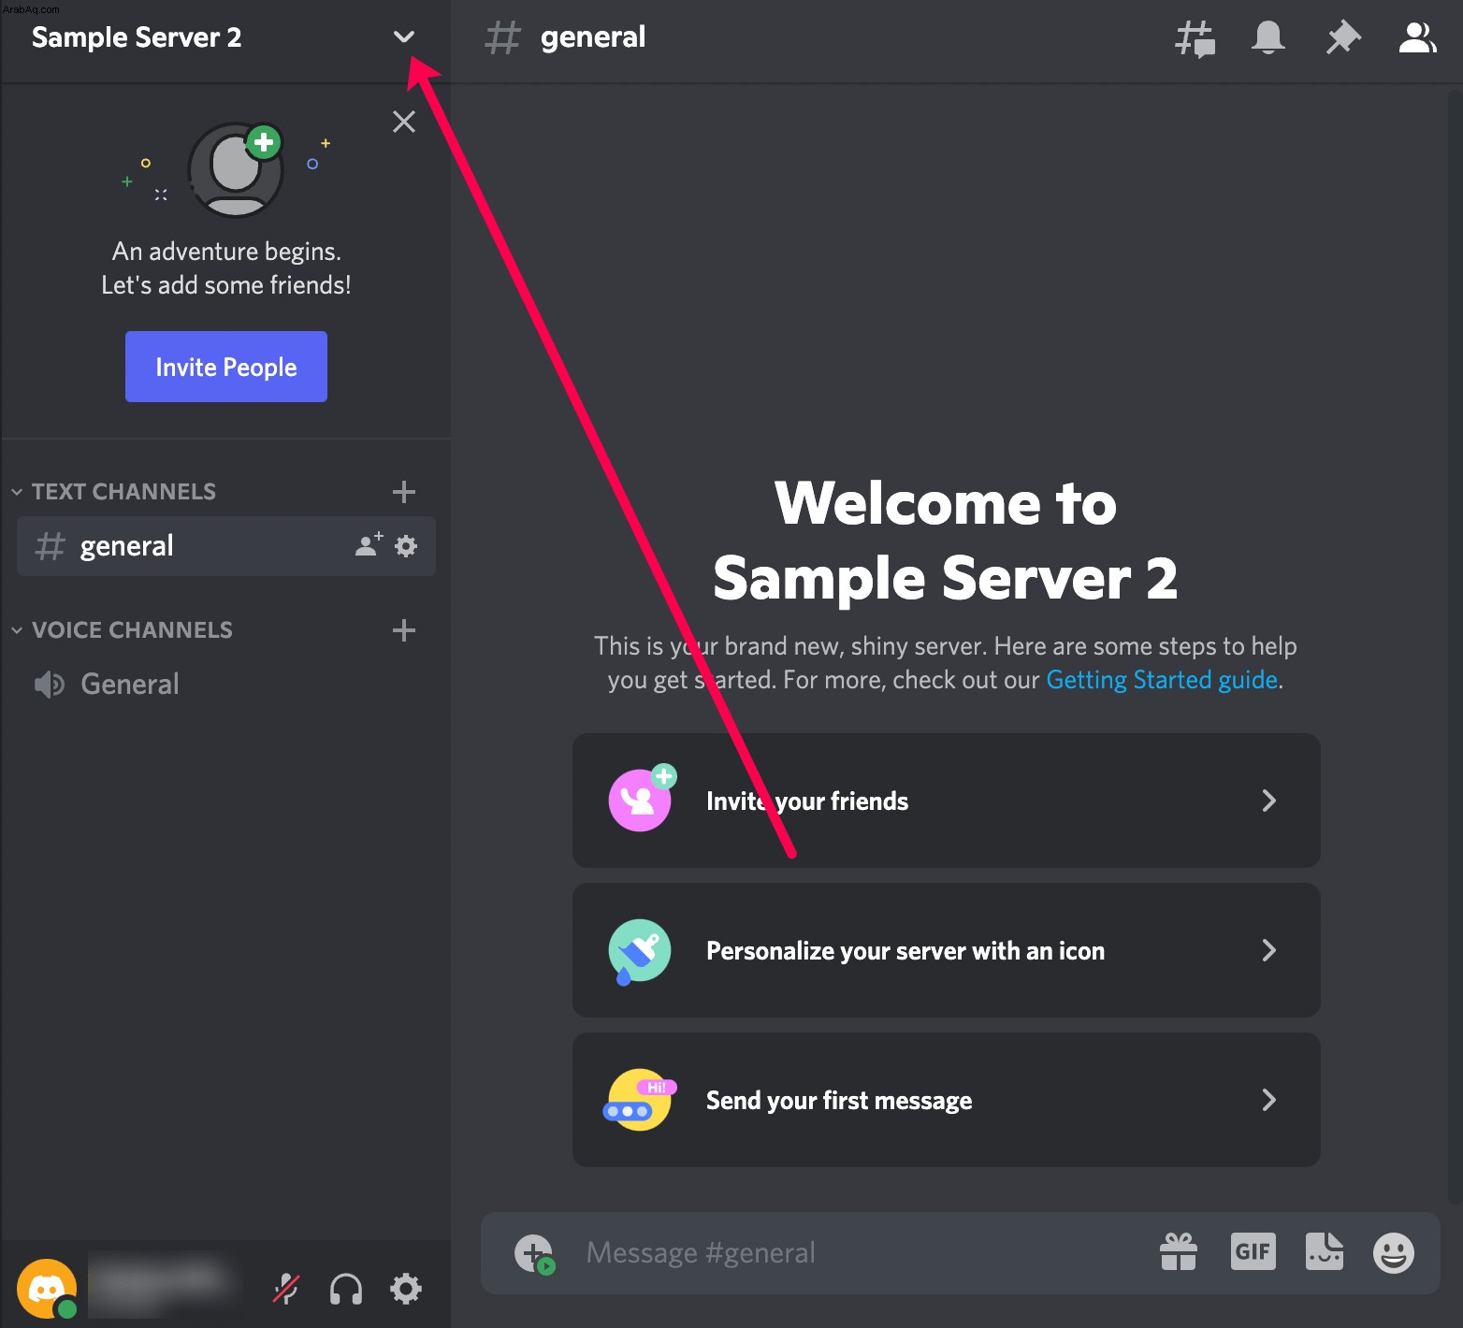The height and width of the screenshot is (1328, 1463).
Task: Open Send your first message card
Action: [x=946, y=1100]
